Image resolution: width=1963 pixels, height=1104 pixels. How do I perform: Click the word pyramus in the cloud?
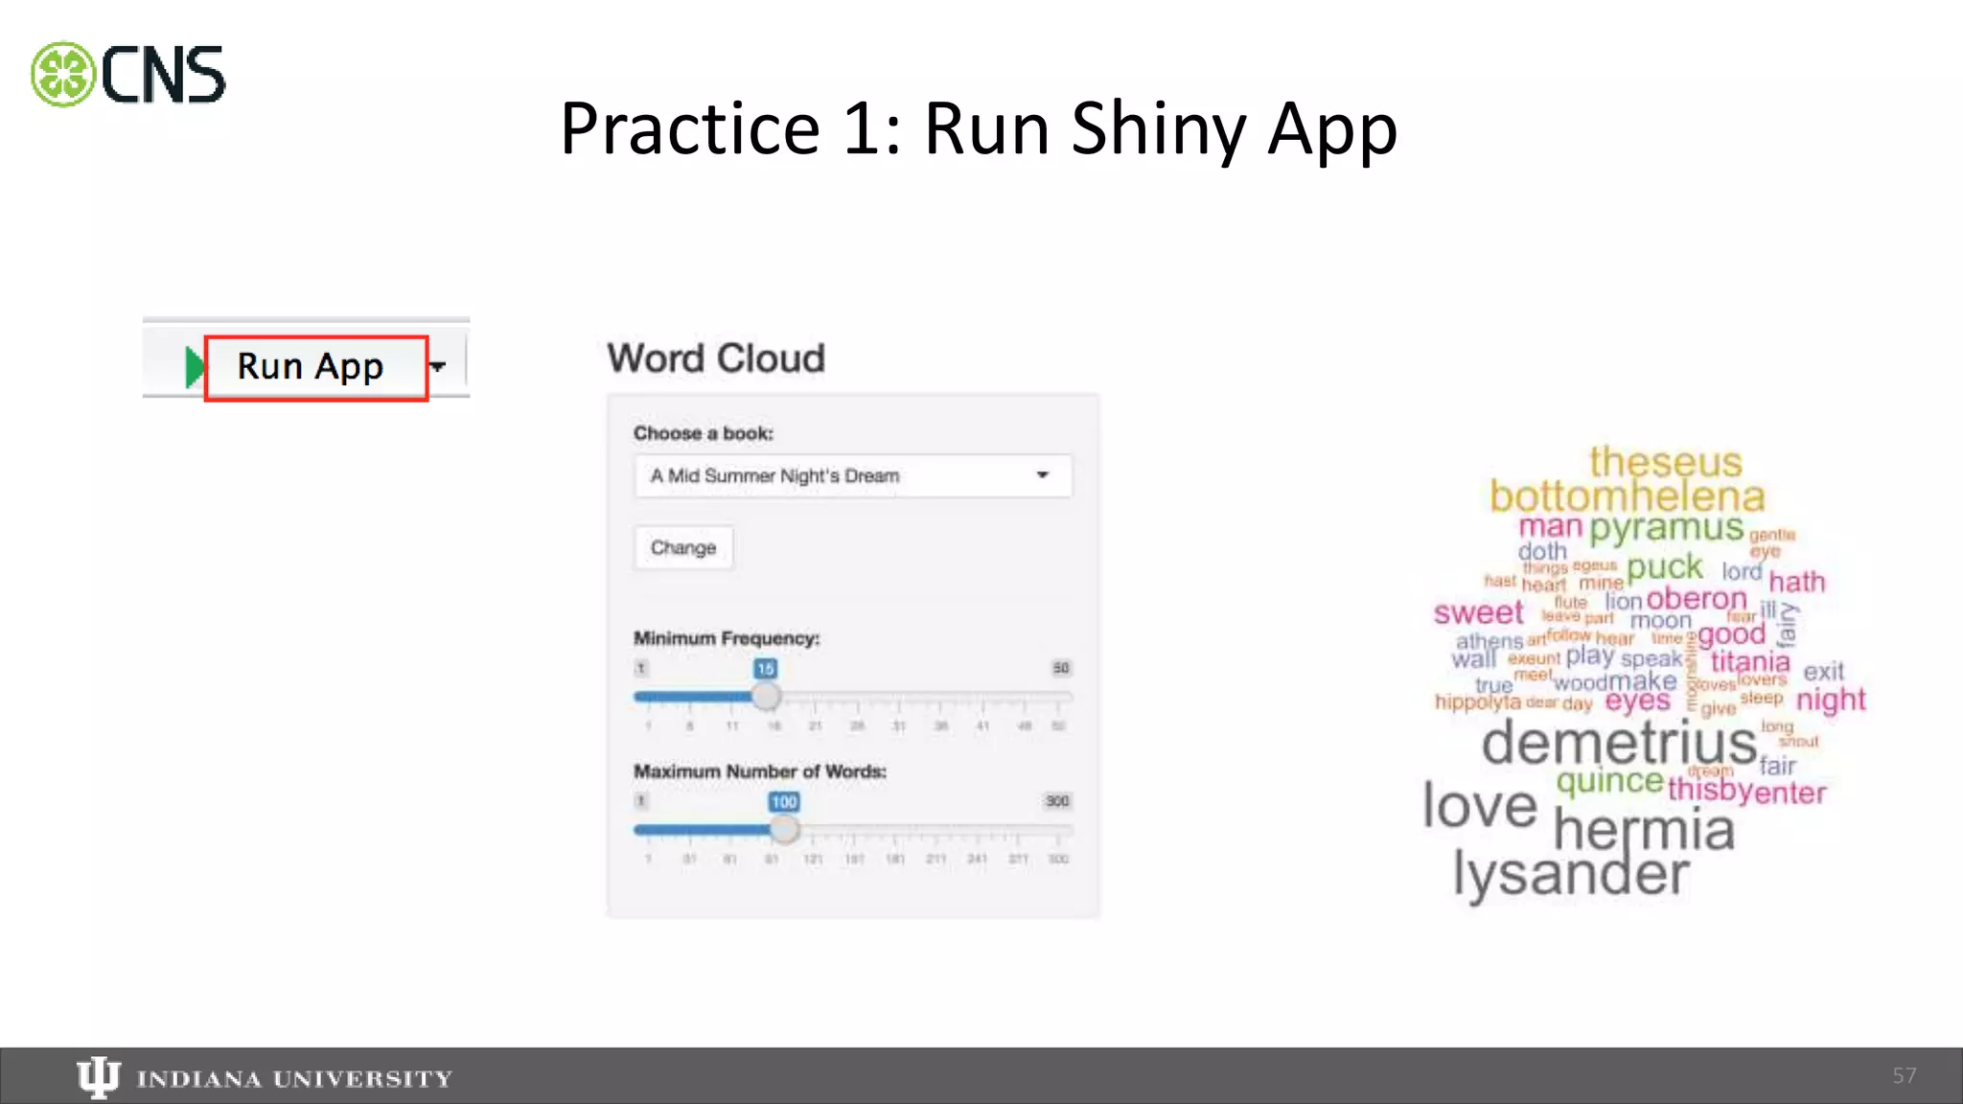click(1666, 528)
